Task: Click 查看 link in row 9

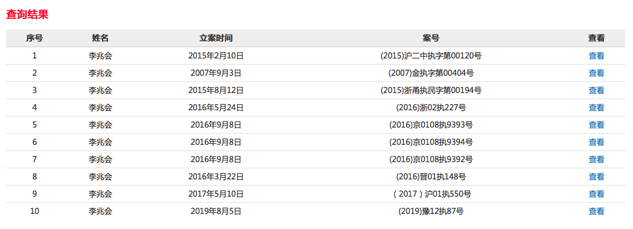Action: 596,194
